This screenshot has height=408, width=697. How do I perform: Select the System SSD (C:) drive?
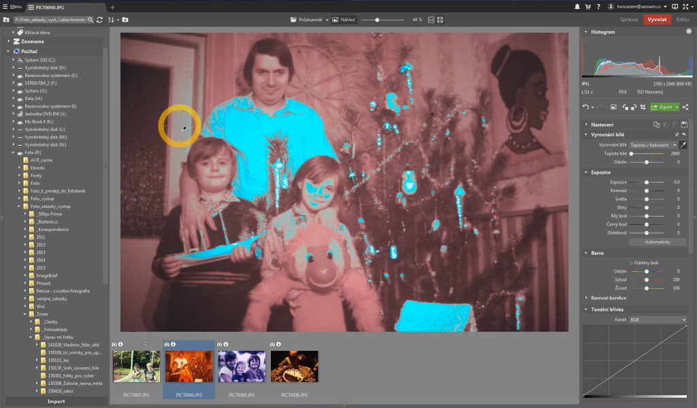40,60
